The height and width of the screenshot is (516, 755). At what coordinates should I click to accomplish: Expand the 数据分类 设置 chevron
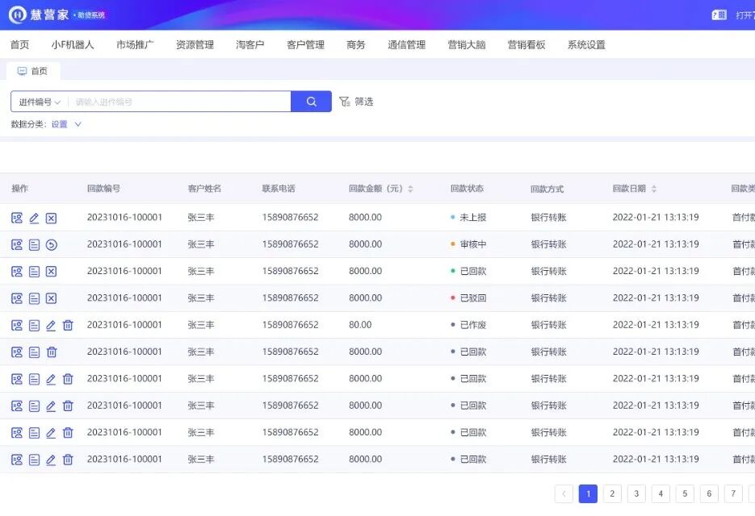click(x=78, y=124)
